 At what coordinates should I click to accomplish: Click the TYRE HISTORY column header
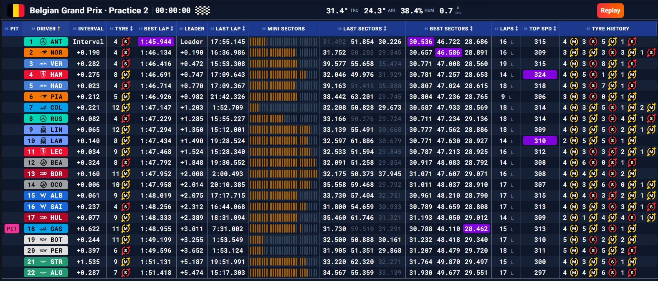(608, 29)
